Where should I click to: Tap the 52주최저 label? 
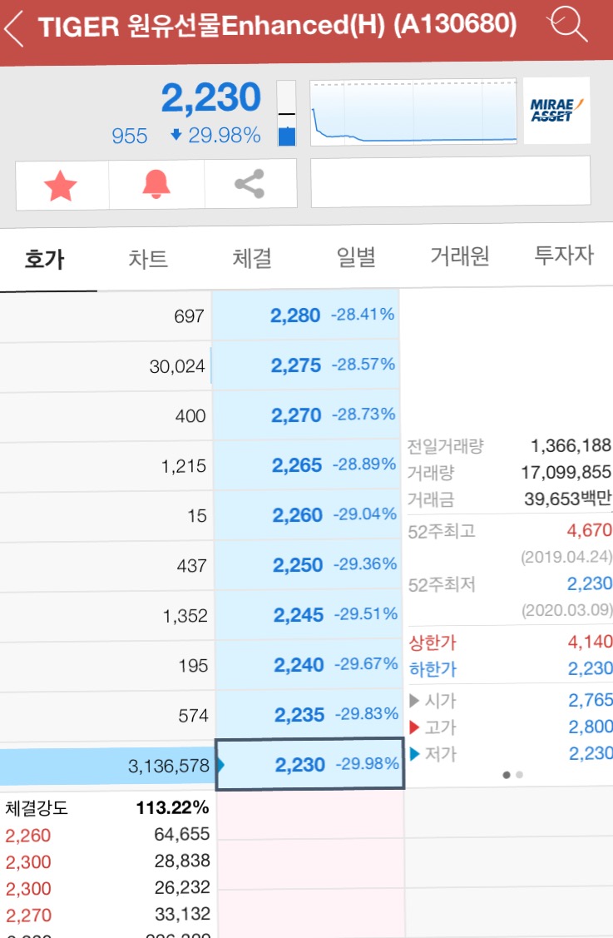[442, 584]
